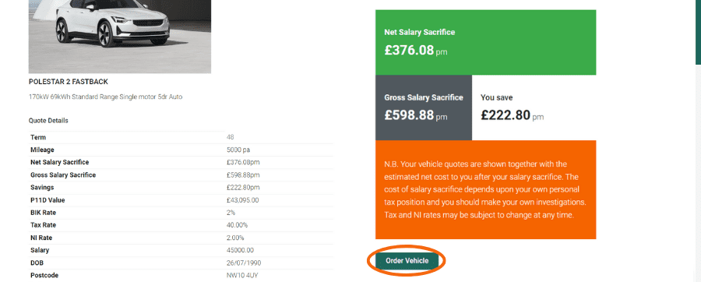Open the Polestar 2 car image
This screenshot has height=282, width=701.
(x=120, y=36)
